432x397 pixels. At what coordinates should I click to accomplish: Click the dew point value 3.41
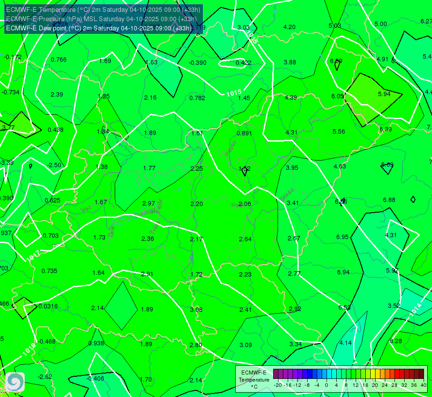293,203
